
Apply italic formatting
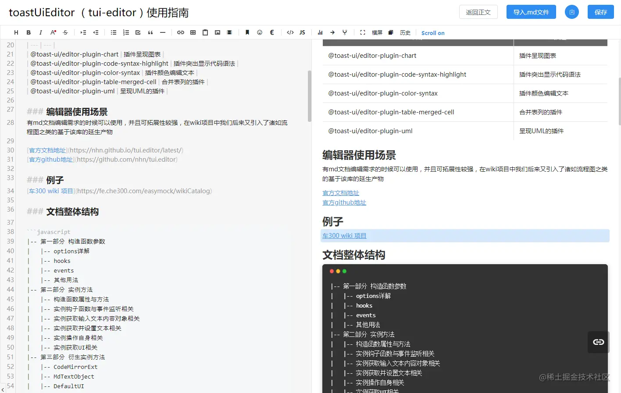point(41,32)
